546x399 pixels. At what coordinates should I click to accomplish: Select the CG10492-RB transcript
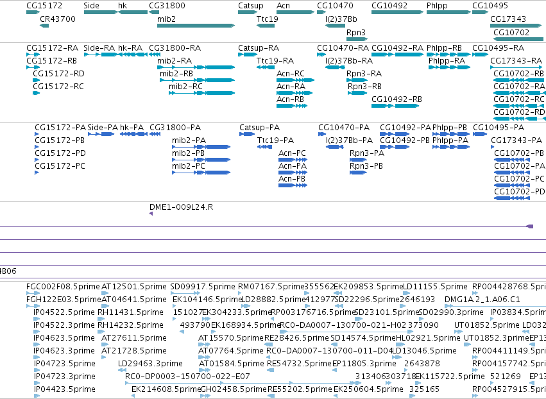395,106
